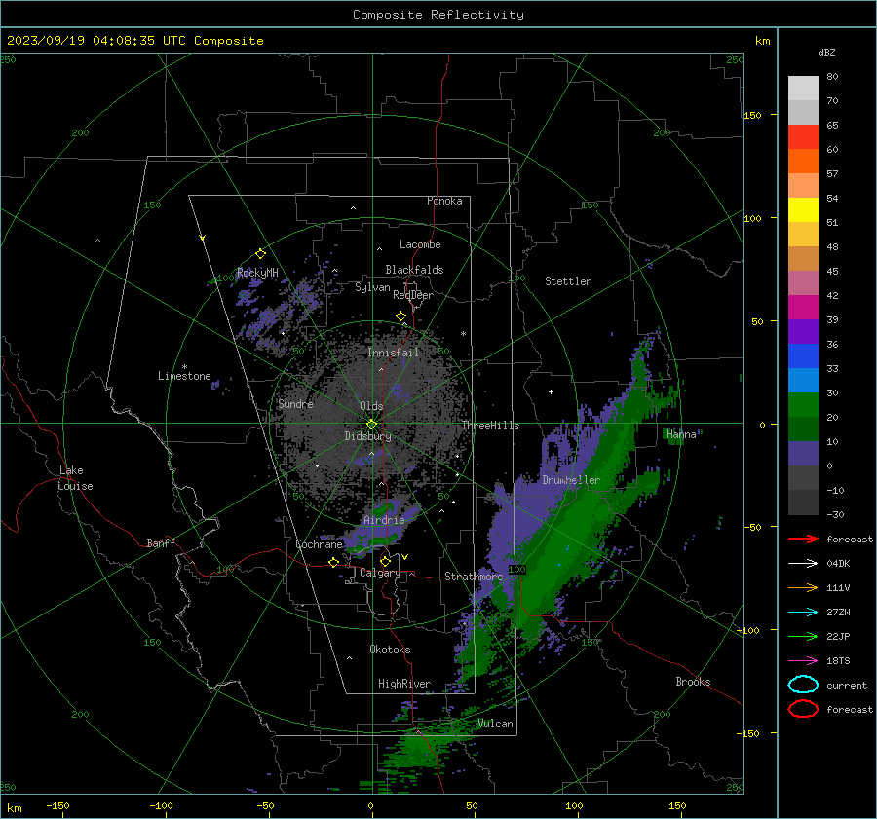Click the Lacombe city label

420,244
